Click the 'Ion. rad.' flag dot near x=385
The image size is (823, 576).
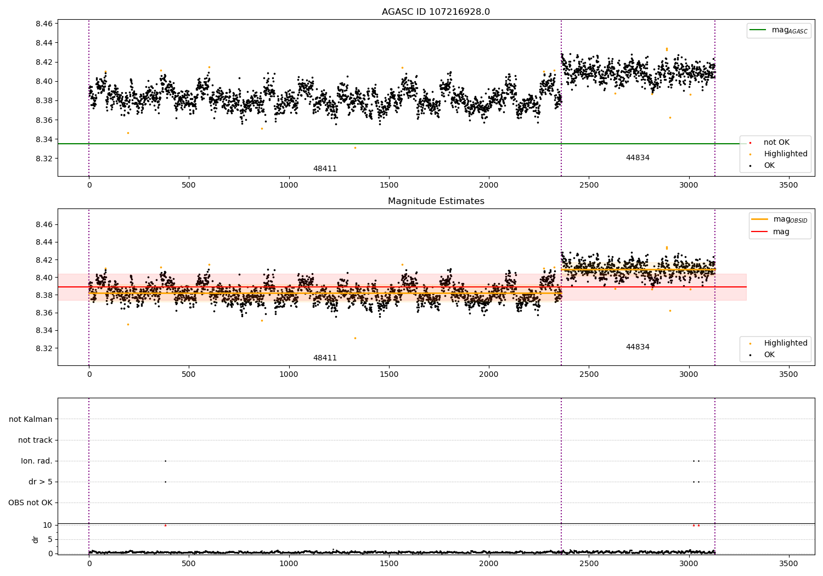(x=165, y=461)
